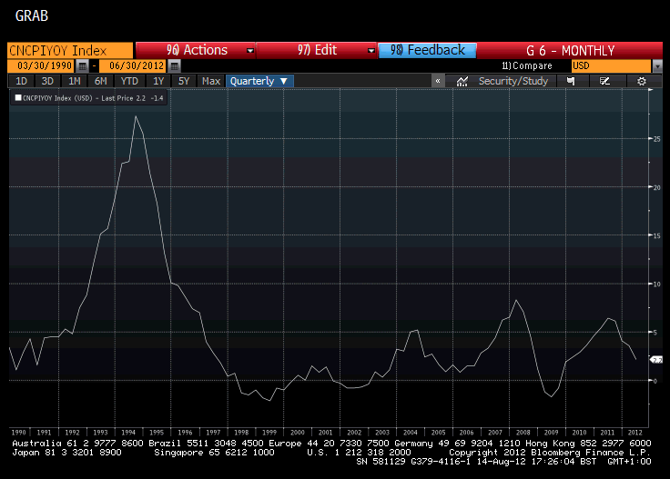Toggle the CNCPIYOY Index legend checkbox
The width and height of the screenshot is (670, 479).
pos(18,97)
